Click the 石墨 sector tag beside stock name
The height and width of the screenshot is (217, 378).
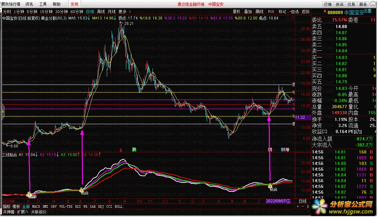point(368,11)
